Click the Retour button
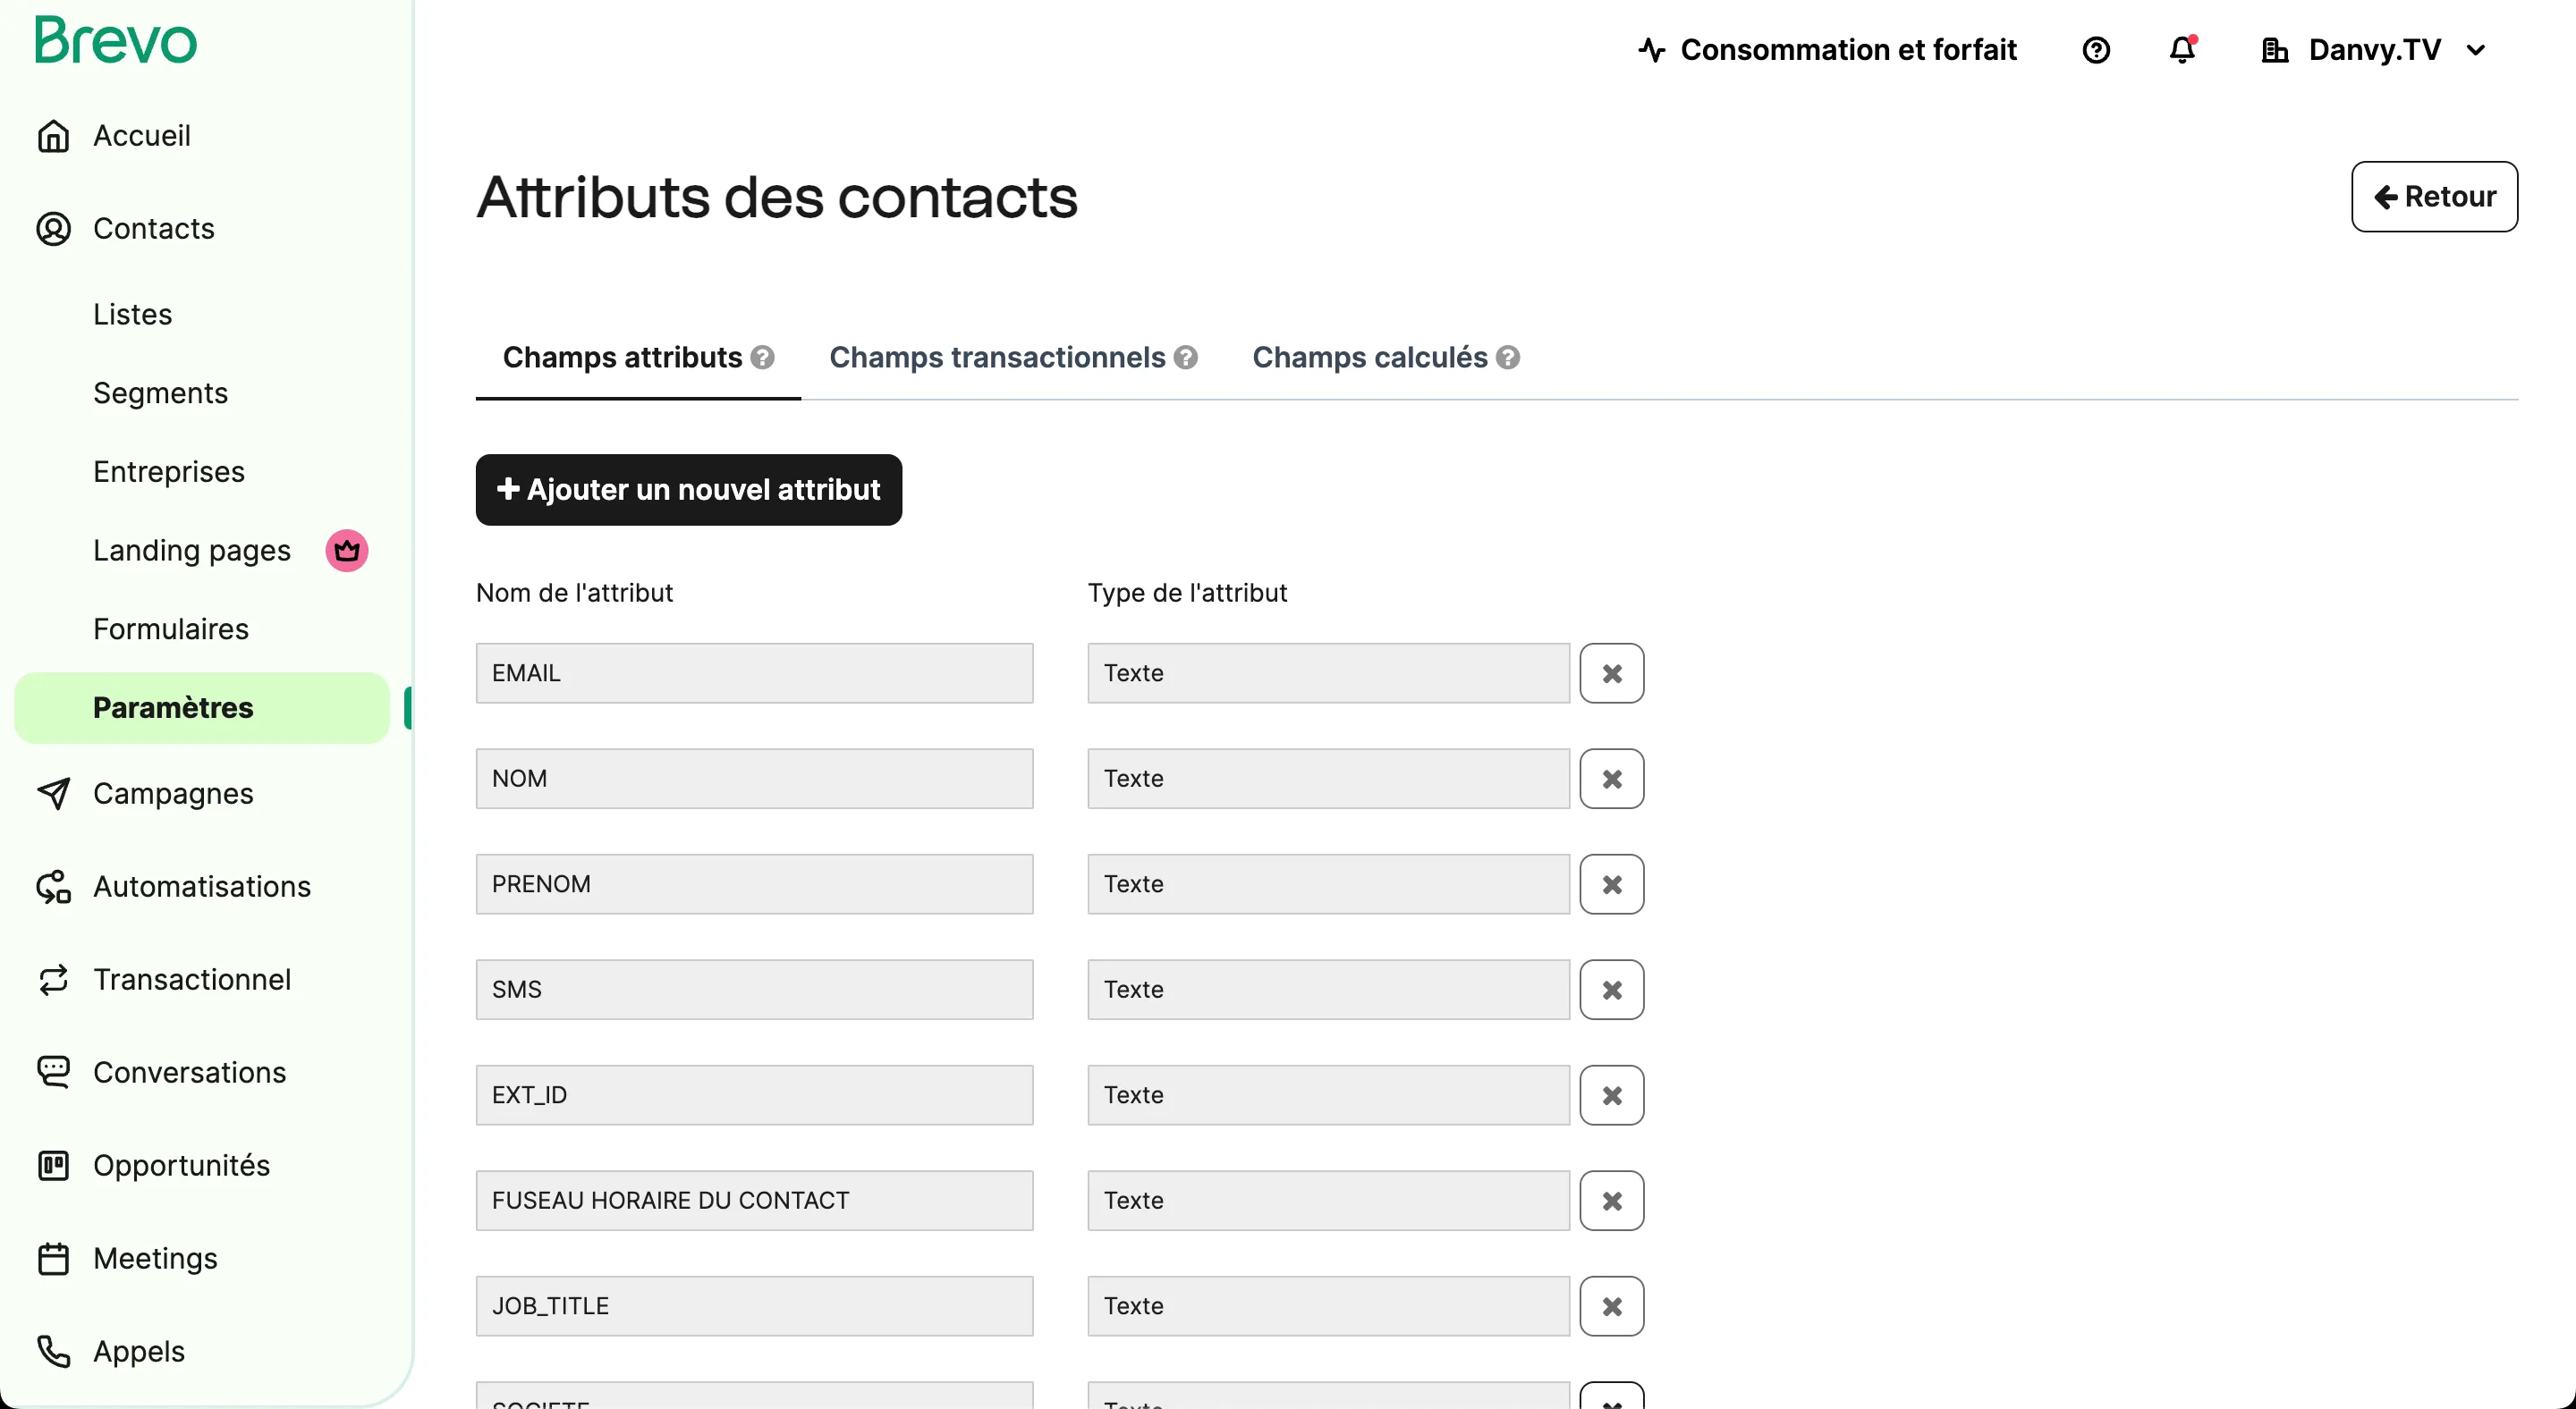Viewport: 2576px width, 1409px height. click(2434, 197)
